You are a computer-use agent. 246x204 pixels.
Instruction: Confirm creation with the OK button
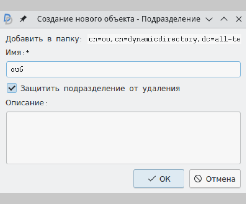159,178
